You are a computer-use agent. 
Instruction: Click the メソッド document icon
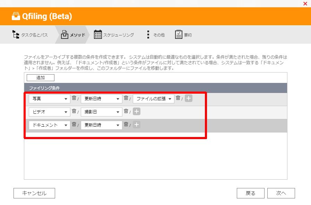pyautogui.click(x=64, y=34)
